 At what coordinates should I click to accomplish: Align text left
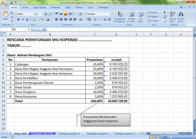point(57,20)
